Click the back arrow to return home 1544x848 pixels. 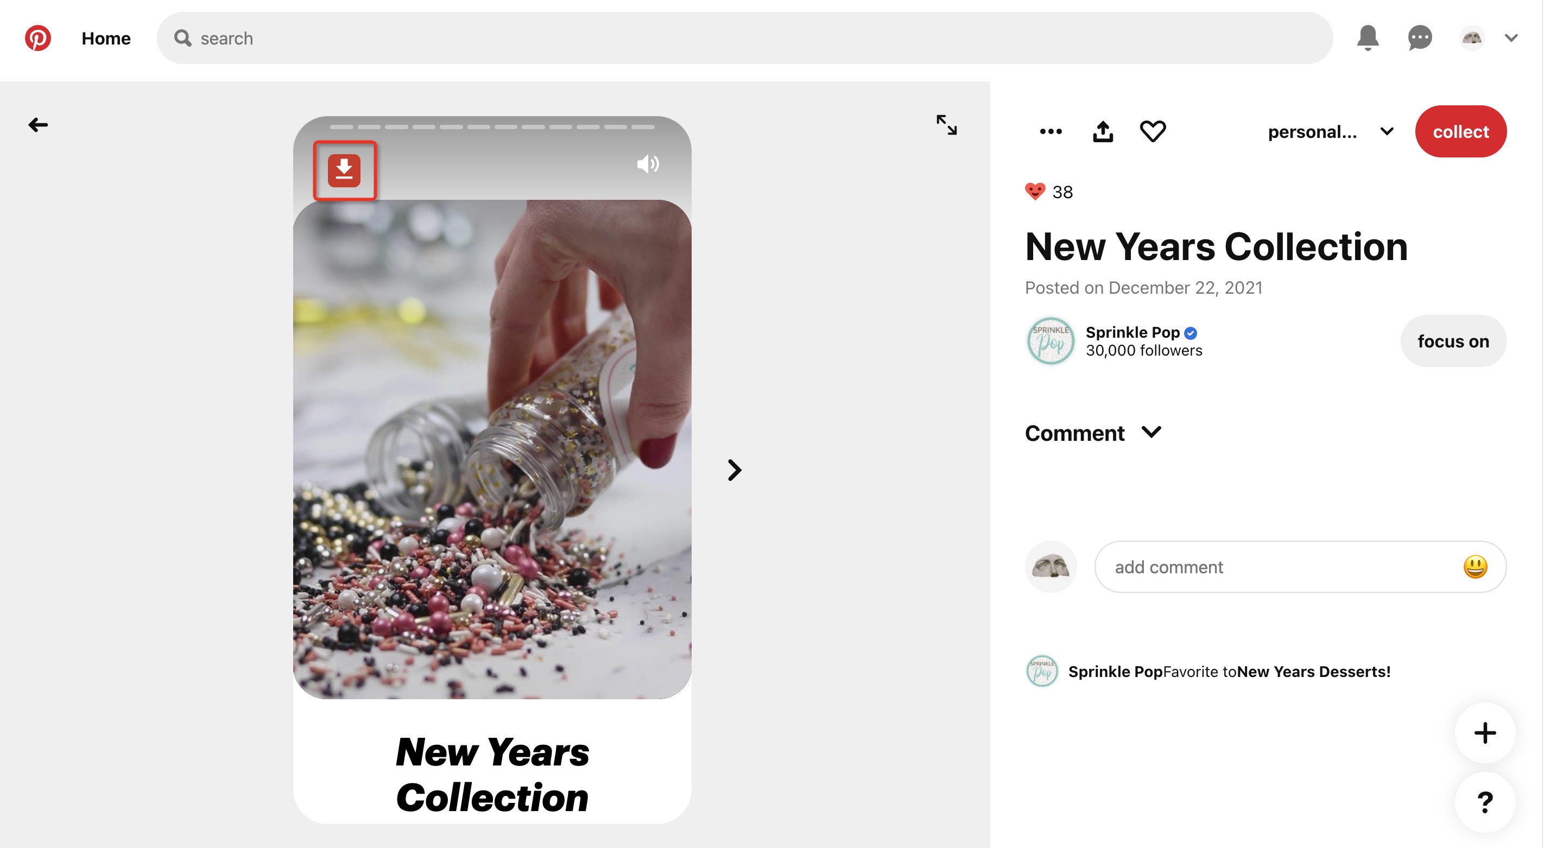(37, 124)
